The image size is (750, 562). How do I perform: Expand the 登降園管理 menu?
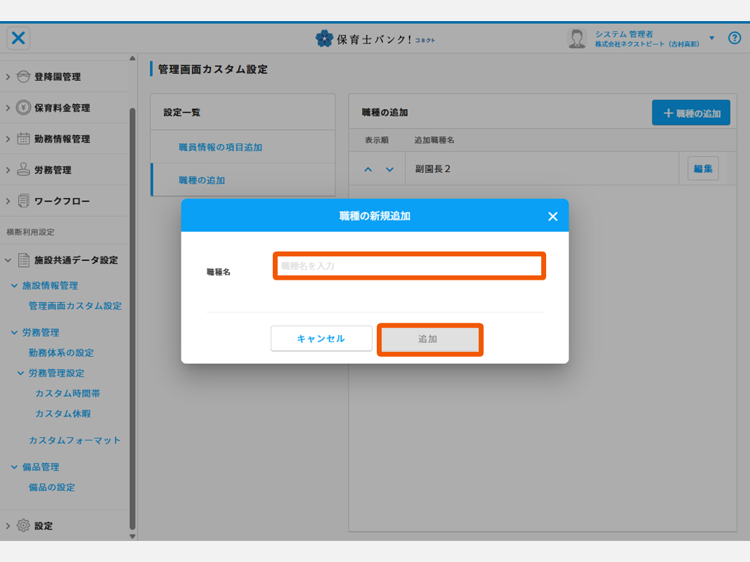[x=8, y=77]
